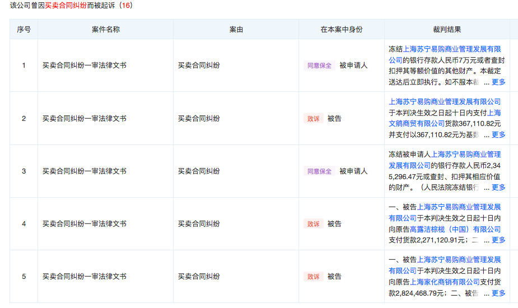
Task: Click serial number 4 cell
Action: 24,224
